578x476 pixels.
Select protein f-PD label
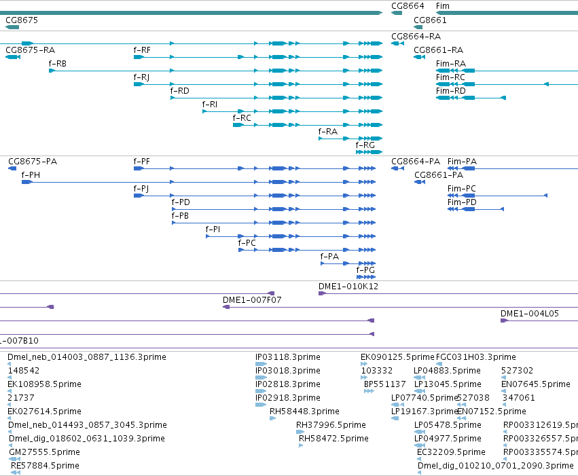[181, 202]
